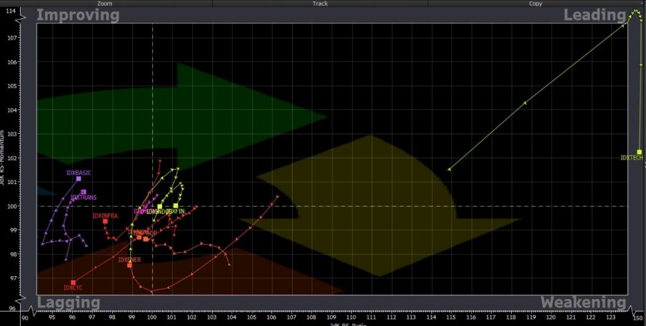Select the IDXFIN yellow-green square marker
This screenshot has height=326, width=646.
coord(176,206)
